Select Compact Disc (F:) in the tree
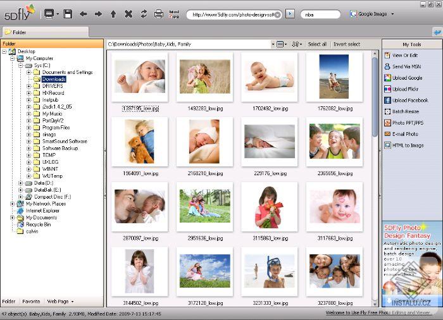This screenshot has width=443, height=320. click(53, 197)
